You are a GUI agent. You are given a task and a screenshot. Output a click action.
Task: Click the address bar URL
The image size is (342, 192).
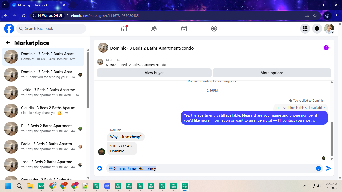[x=103, y=16]
